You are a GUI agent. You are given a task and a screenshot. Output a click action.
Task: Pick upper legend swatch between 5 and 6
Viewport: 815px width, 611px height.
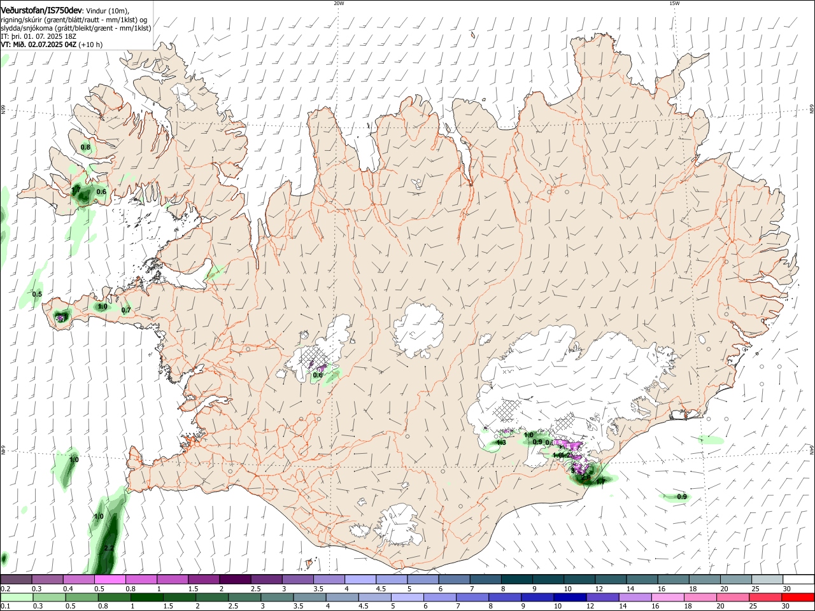(423, 579)
